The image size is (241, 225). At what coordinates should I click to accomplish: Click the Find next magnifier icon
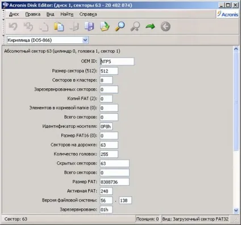135,26
